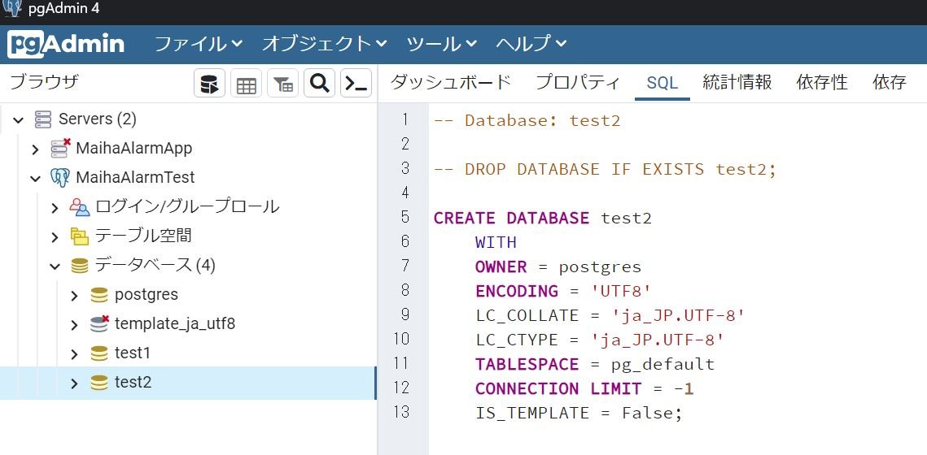Image resolution: width=927 pixels, height=455 pixels.
Task: Click the CONNECTION LIMIT = -1 line
Action: pos(584,388)
